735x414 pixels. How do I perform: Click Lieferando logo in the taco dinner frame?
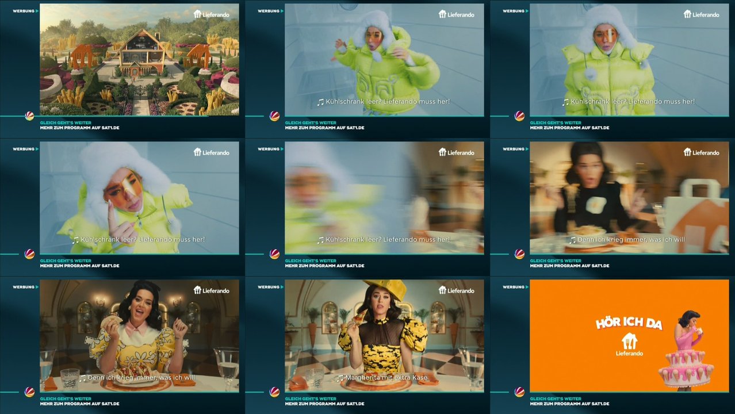coord(211,290)
